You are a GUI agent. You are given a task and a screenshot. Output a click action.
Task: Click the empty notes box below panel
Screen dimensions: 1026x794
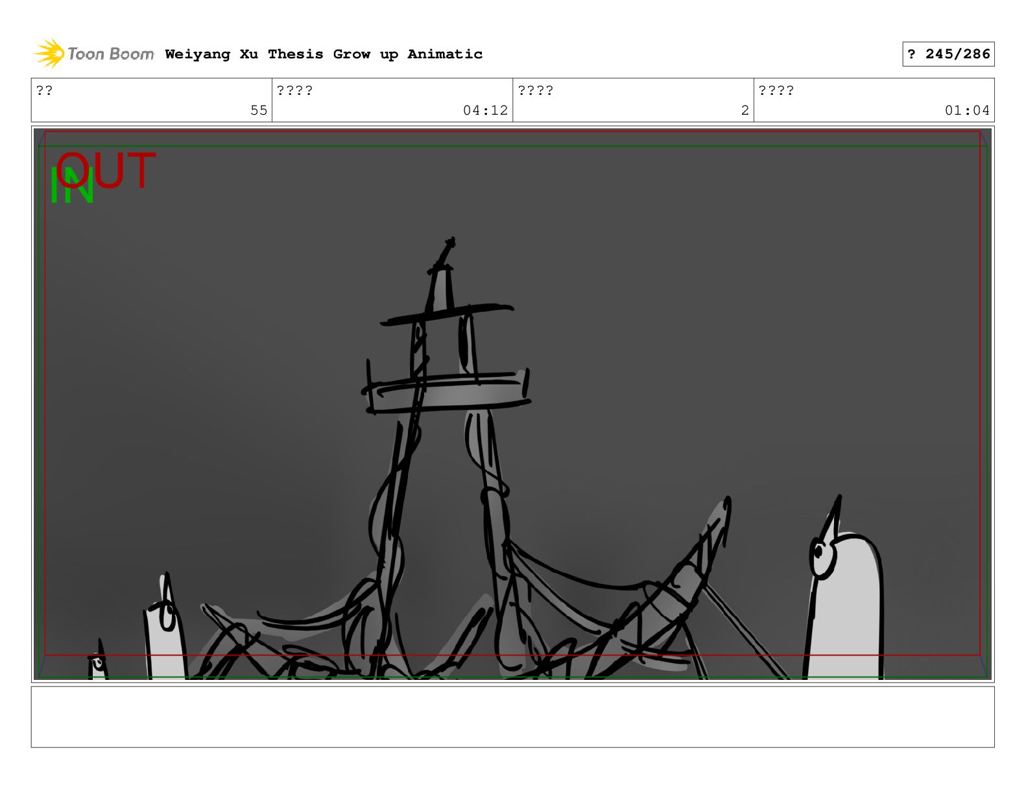coord(512,717)
